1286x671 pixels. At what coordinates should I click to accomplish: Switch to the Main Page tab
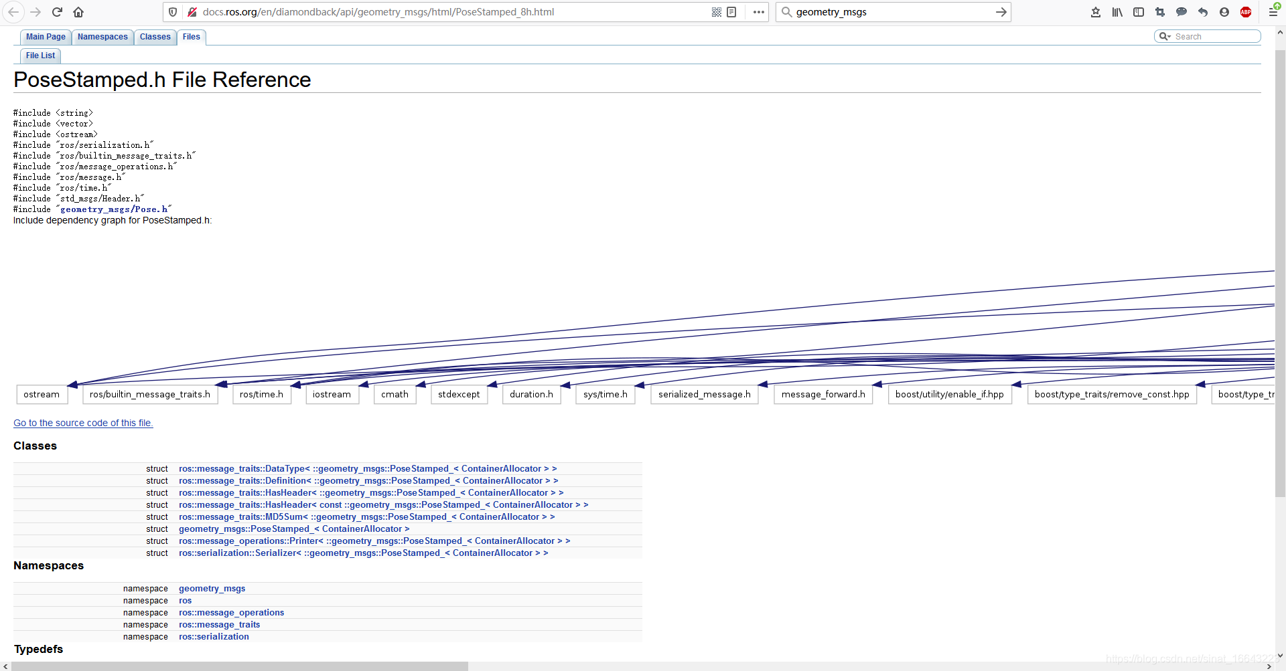click(46, 37)
